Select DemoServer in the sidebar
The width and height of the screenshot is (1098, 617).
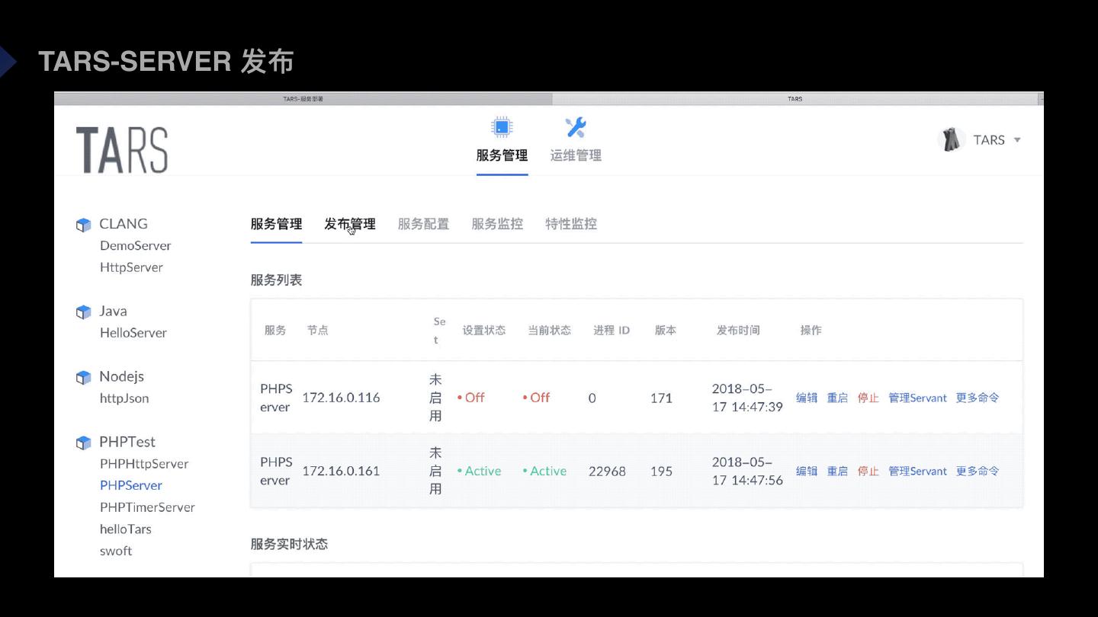(135, 246)
